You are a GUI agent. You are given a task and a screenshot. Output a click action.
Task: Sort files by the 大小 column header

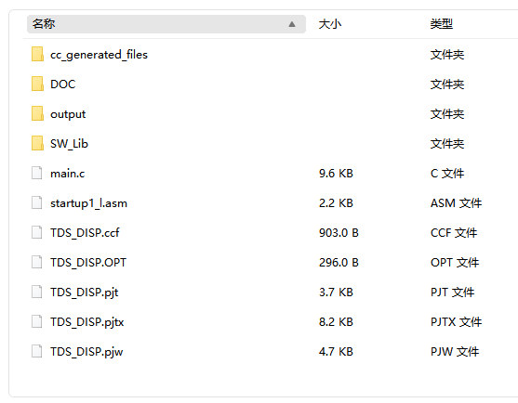click(330, 24)
